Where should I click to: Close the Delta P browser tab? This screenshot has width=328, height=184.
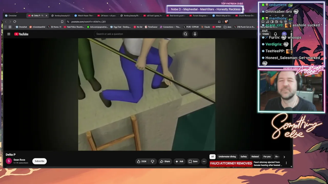pos(46,16)
